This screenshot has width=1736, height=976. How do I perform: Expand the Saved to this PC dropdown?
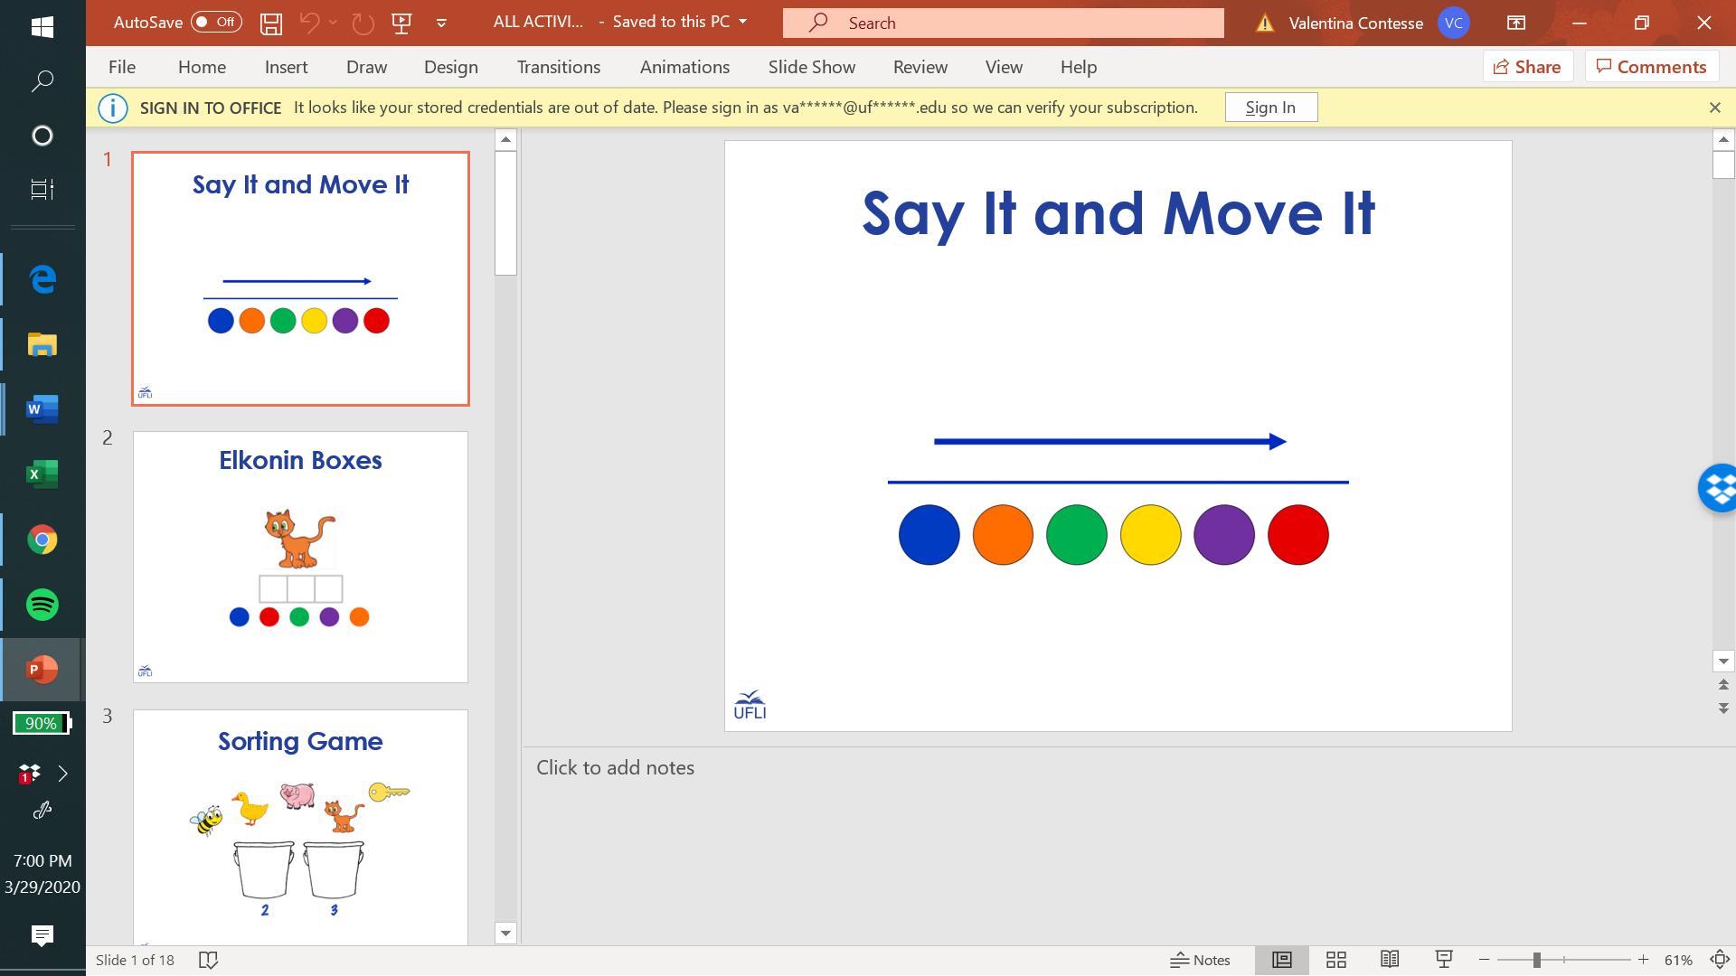(743, 22)
